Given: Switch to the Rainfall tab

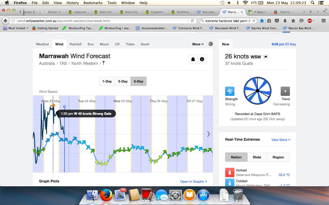Looking at the screenshot, I should pyautogui.click(x=75, y=44).
